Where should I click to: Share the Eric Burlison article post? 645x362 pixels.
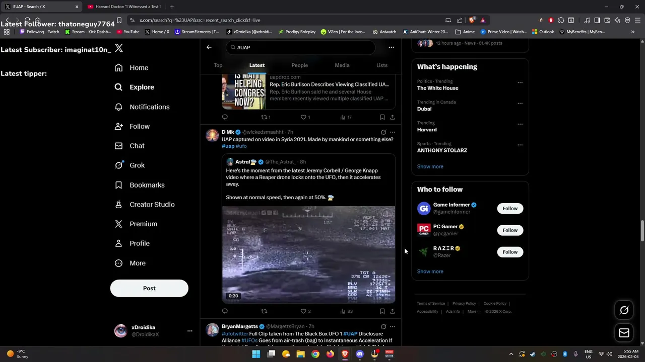click(393, 117)
